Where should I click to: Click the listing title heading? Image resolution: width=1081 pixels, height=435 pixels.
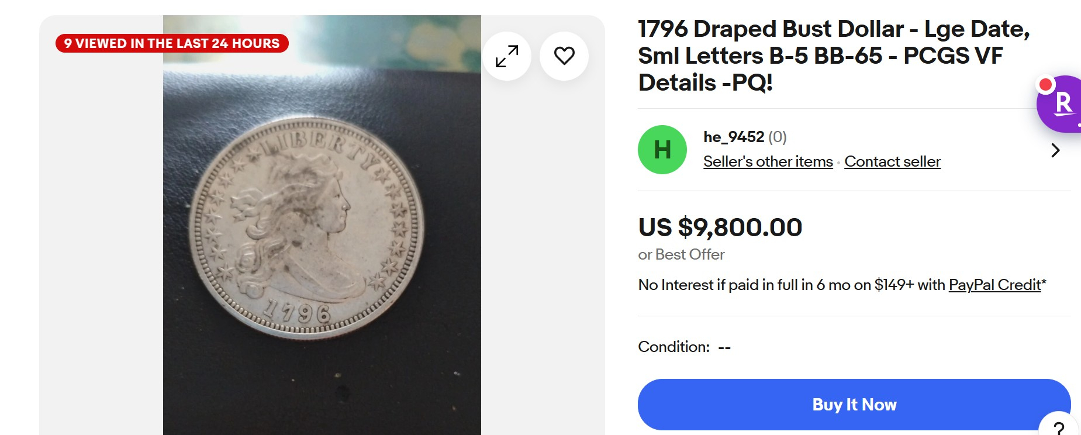[x=834, y=56]
